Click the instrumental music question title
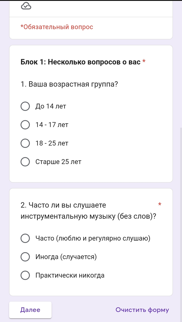This screenshot has height=322, width=182. point(88,211)
